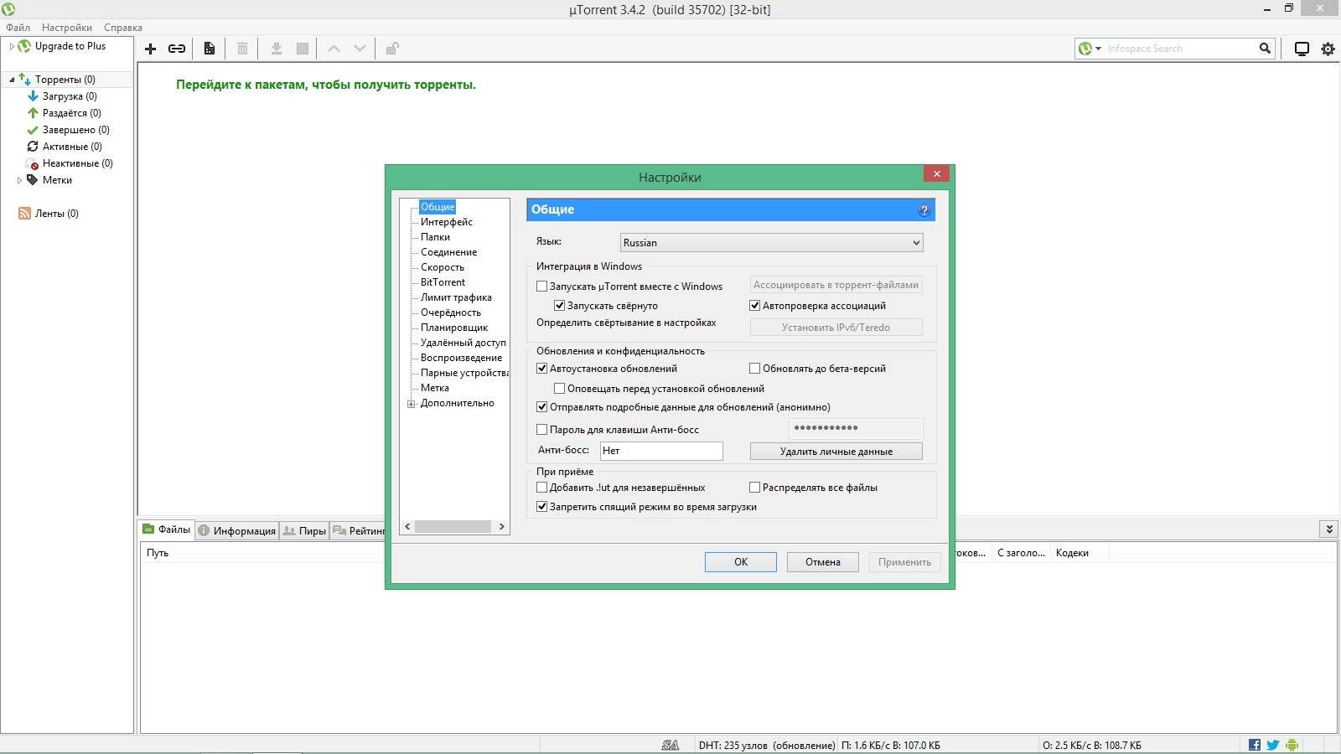This screenshot has height=754, width=1341.
Task: Expand the Дополнительно tree item
Action: (410, 403)
